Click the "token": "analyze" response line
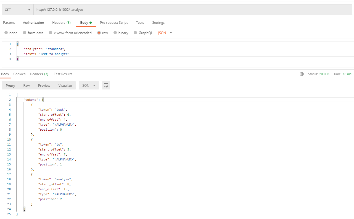Viewport: 354px width, 219px height. point(56,179)
